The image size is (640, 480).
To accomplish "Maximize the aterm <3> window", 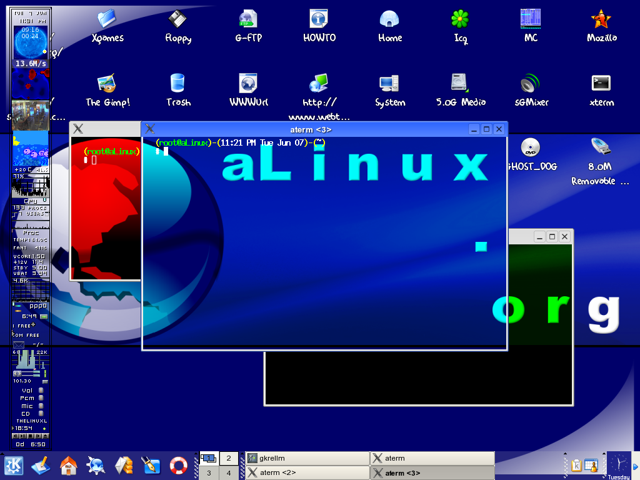I will 486,129.
